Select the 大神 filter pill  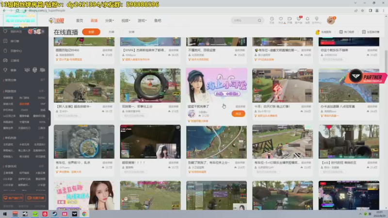click(x=112, y=32)
